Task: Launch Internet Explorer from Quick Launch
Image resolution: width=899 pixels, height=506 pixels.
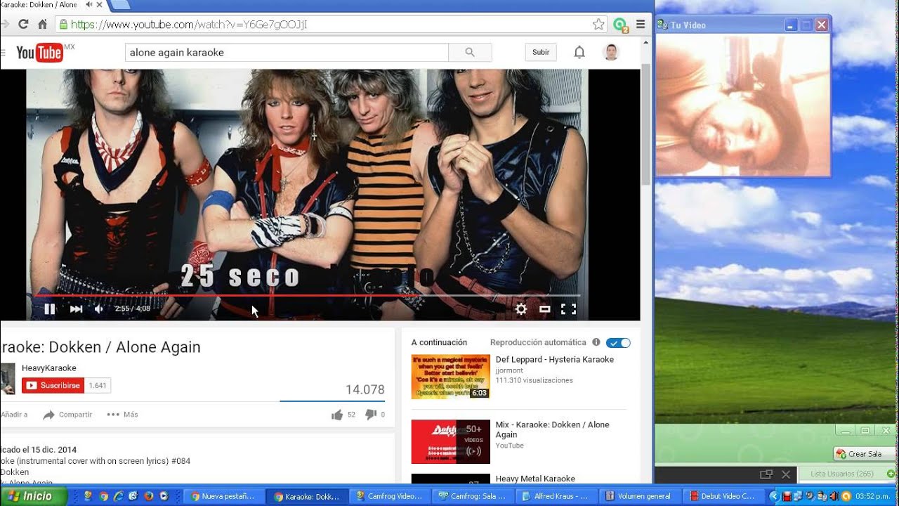Action: [119, 496]
